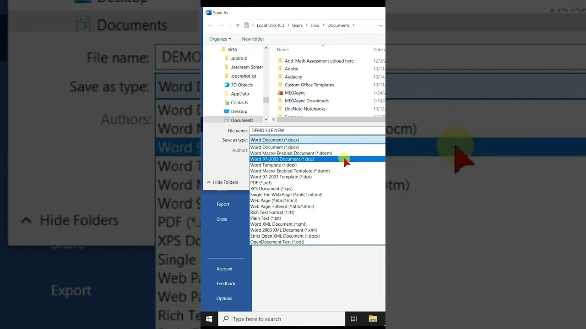Screen dimensions: 586x329
Task: Choose Word Macro-Enabled Document (*.docm)
Action: point(318,153)
